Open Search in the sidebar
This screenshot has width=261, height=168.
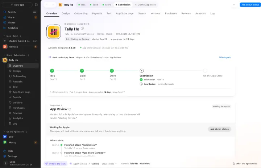click(20, 12)
